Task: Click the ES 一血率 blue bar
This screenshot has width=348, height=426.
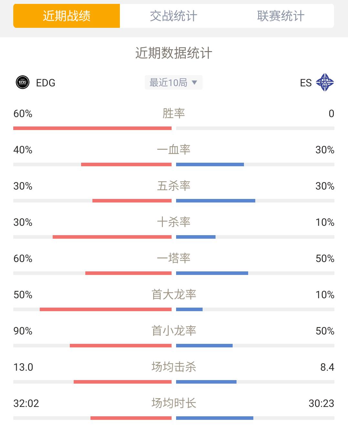Action: pos(210,165)
